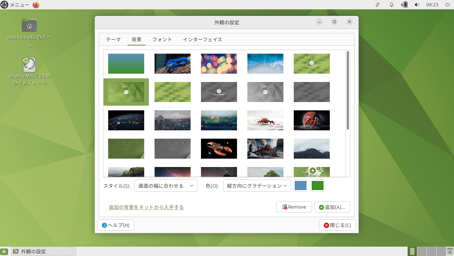Open the volume control icon

click(417, 5)
